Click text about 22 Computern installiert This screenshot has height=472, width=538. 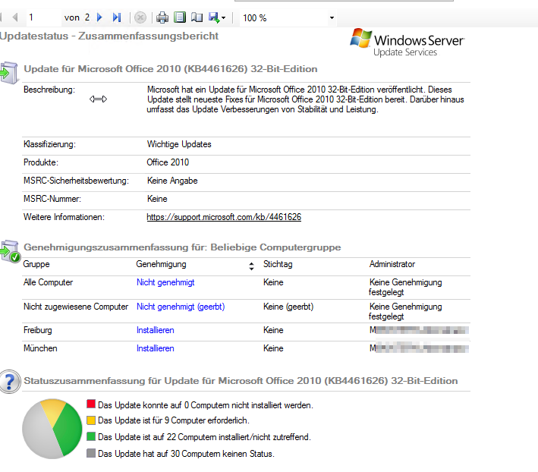pos(204,437)
